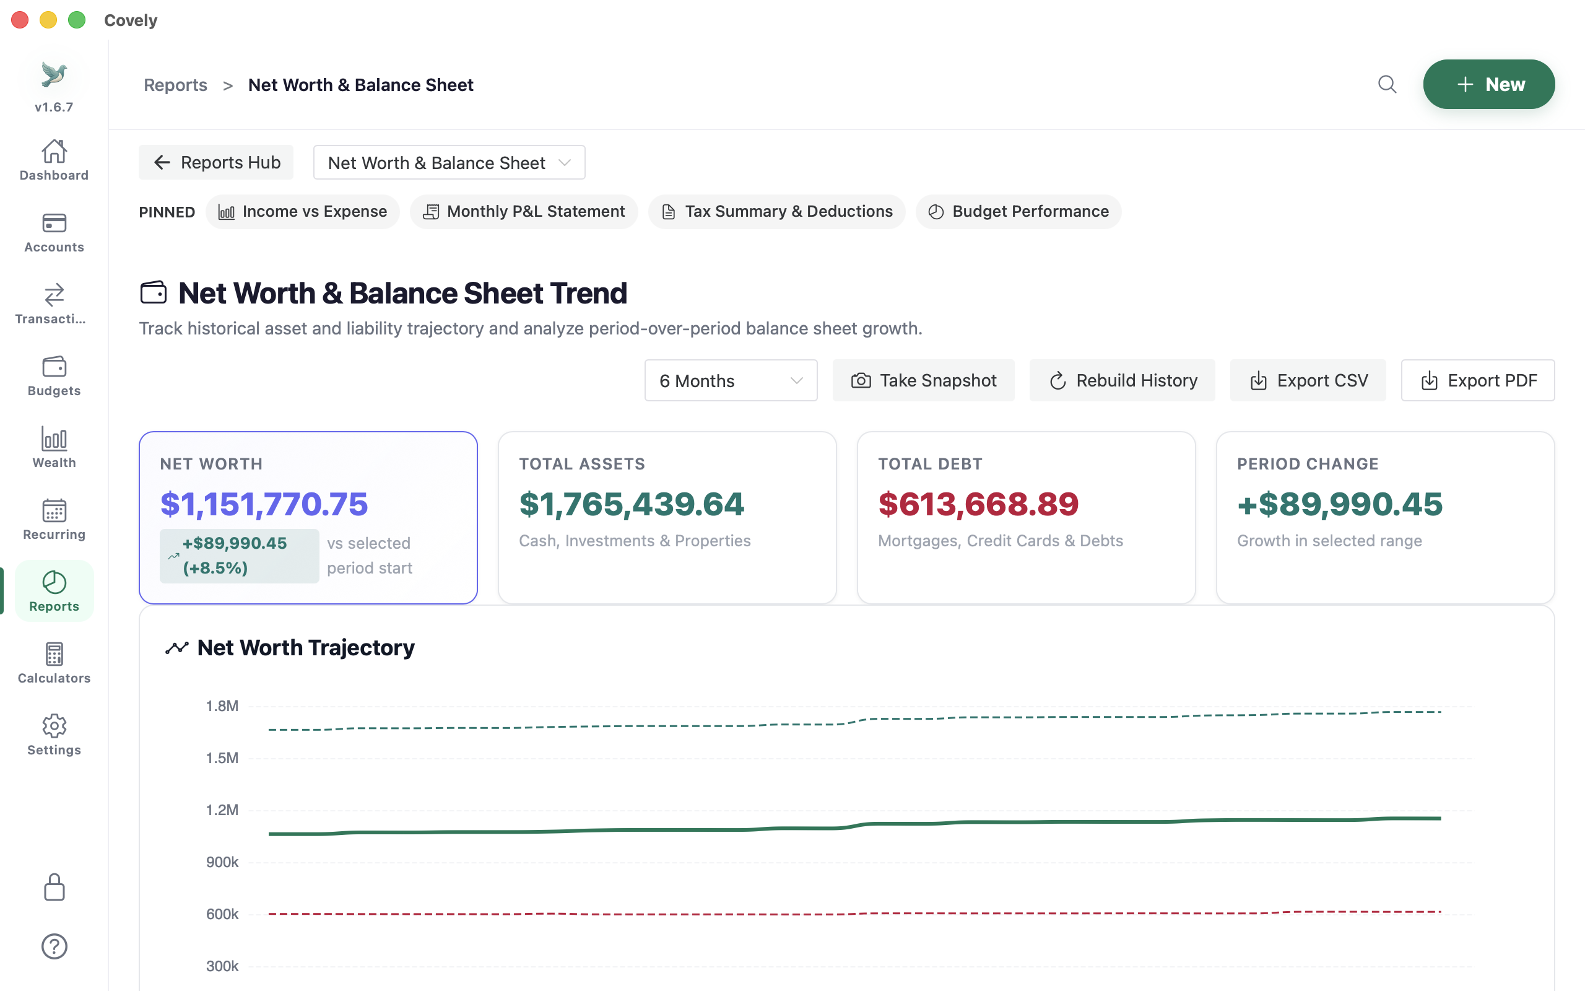Click the 1.2M axis label
This screenshot has height=991, width=1585.
tap(222, 810)
